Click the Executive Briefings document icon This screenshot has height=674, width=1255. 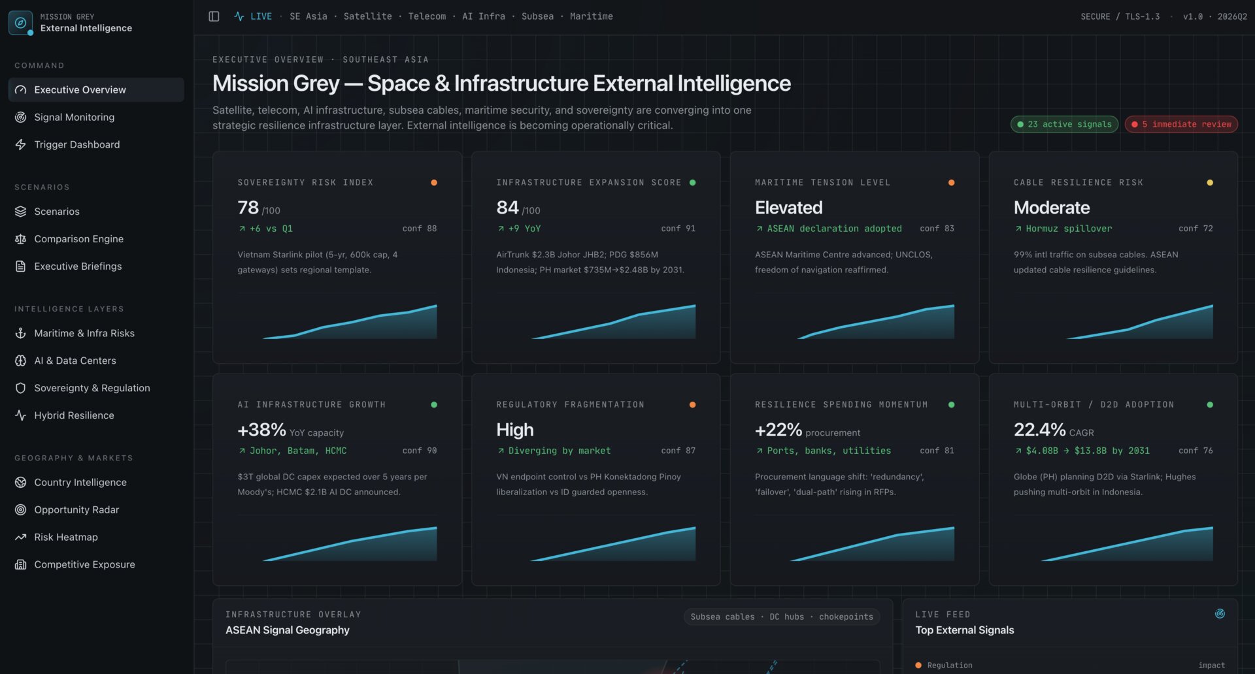pyautogui.click(x=21, y=266)
